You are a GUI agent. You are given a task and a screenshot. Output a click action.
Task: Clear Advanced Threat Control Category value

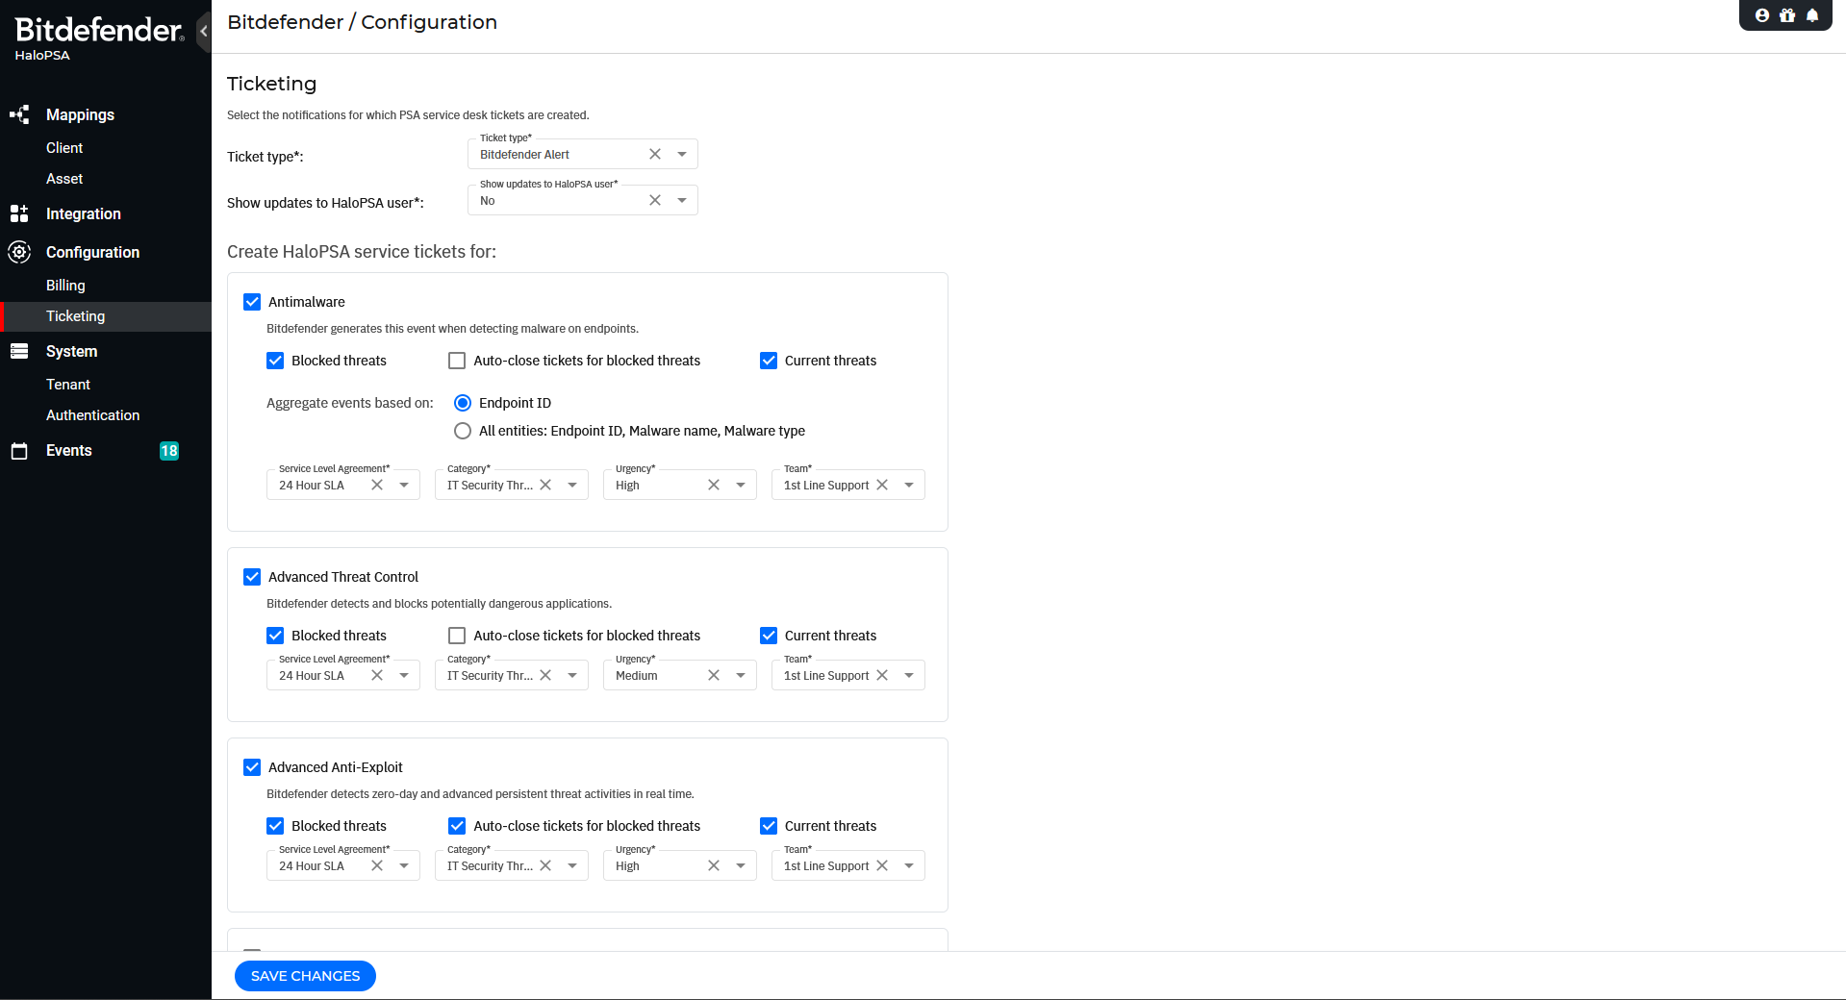coord(545,675)
